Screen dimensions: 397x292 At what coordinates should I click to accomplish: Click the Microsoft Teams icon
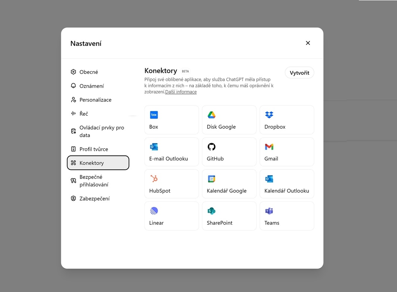coord(269,211)
